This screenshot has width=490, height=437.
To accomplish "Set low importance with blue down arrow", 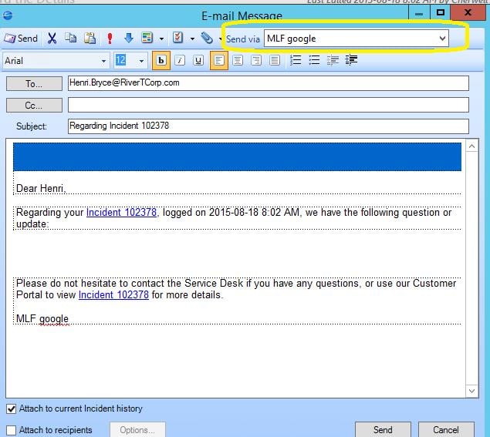I will (128, 39).
